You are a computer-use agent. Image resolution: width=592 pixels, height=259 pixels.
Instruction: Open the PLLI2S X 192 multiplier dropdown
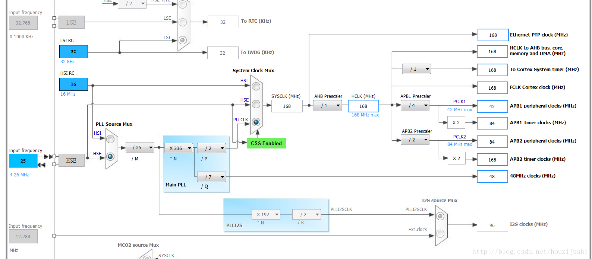[x=266, y=214]
